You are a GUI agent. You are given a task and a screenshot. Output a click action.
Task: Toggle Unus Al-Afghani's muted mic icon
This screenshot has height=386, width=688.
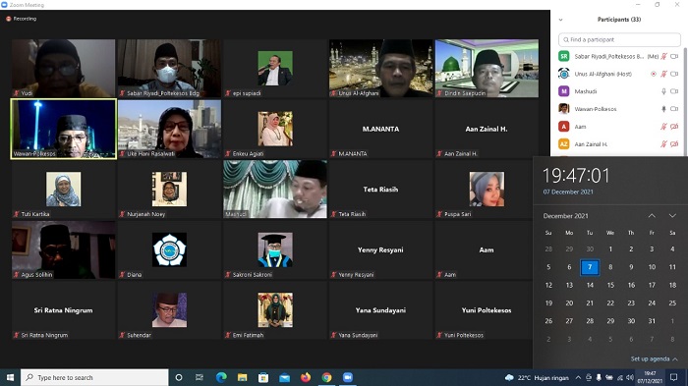[663, 74]
